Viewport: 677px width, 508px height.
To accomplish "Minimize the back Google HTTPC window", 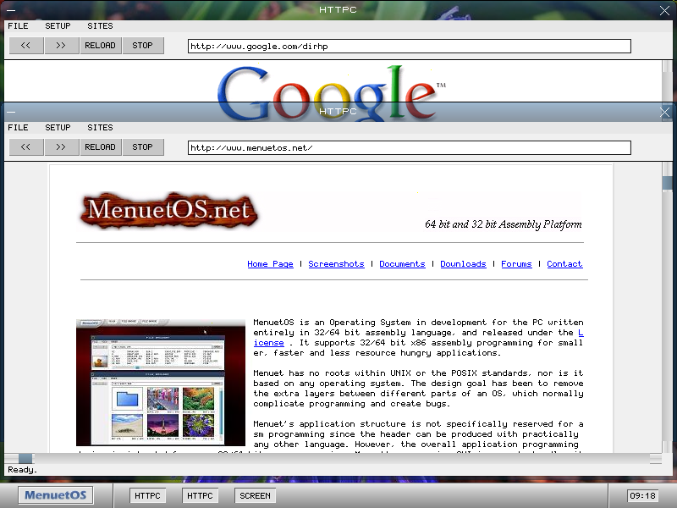I will (x=11, y=10).
